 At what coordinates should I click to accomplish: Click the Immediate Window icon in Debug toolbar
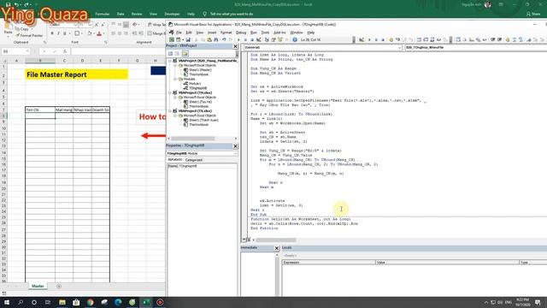pos(426,40)
